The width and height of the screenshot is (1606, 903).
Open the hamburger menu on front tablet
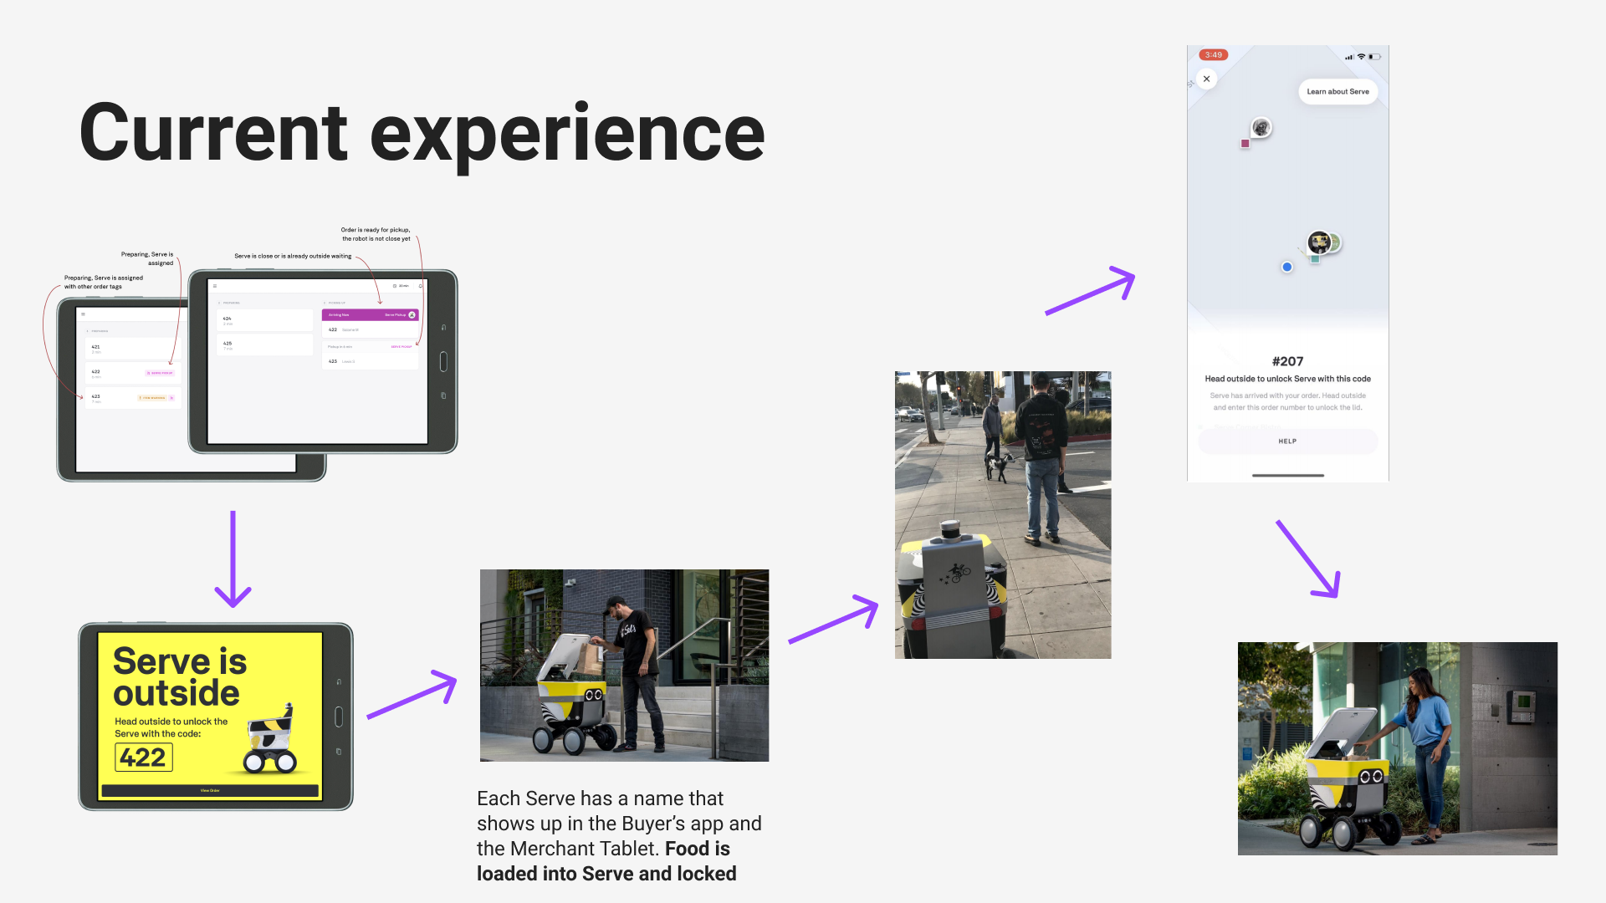215,286
